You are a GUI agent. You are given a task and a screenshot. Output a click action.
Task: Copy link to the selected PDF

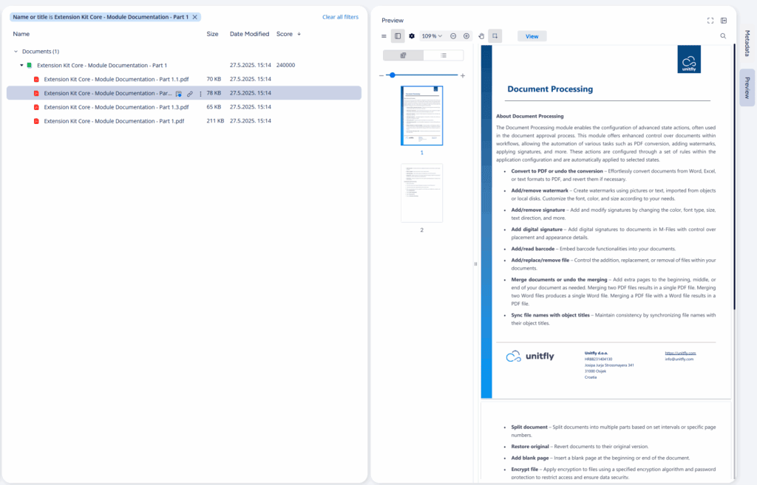point(190,94)
